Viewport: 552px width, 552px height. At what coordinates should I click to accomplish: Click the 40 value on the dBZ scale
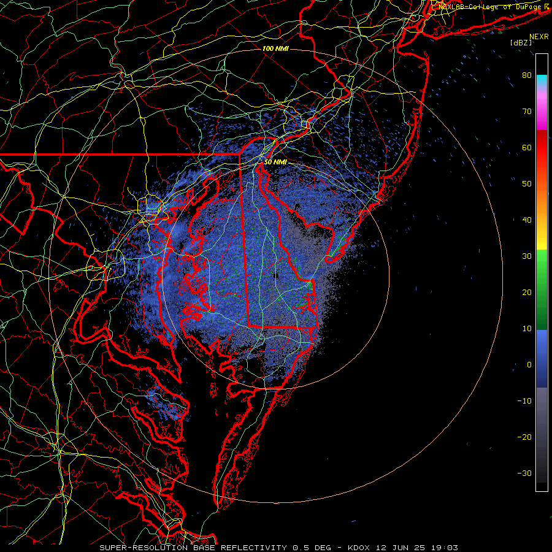[527, 220]
